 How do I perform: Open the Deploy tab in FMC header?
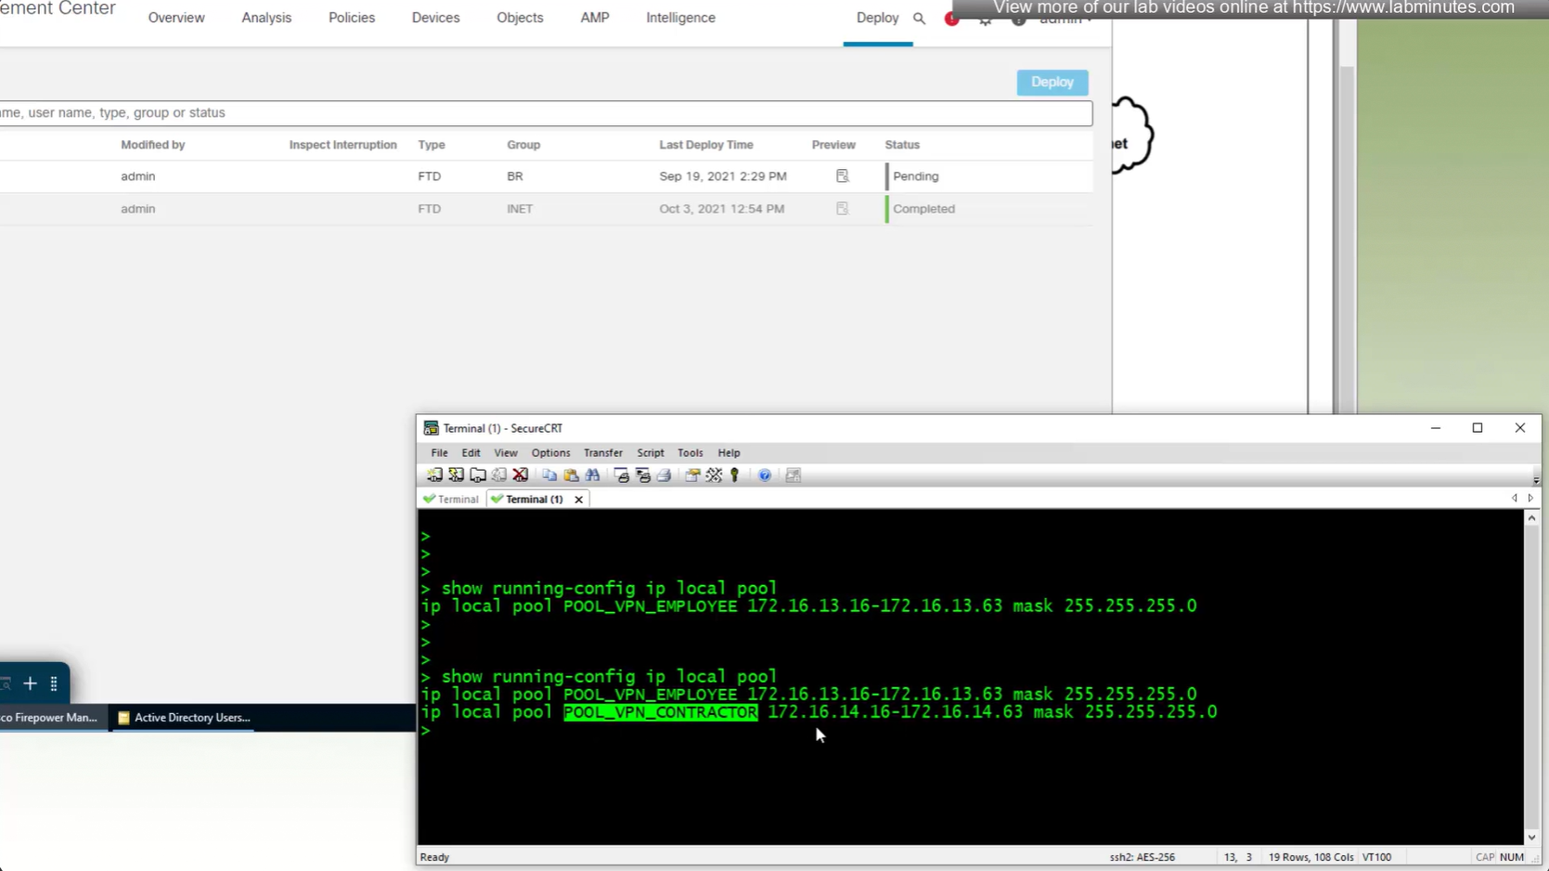click(x=877, y=18)
